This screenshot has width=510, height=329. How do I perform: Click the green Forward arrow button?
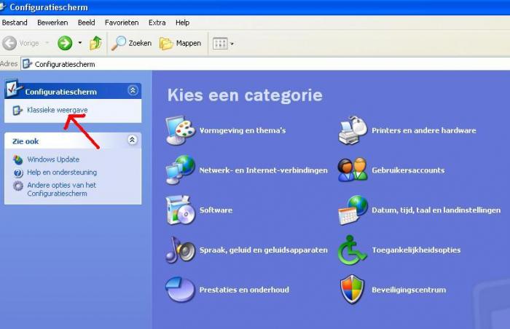[x=65, y=43]
